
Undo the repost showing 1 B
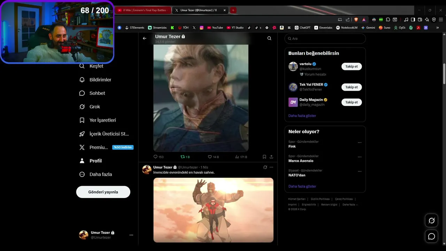coord(185,157)
